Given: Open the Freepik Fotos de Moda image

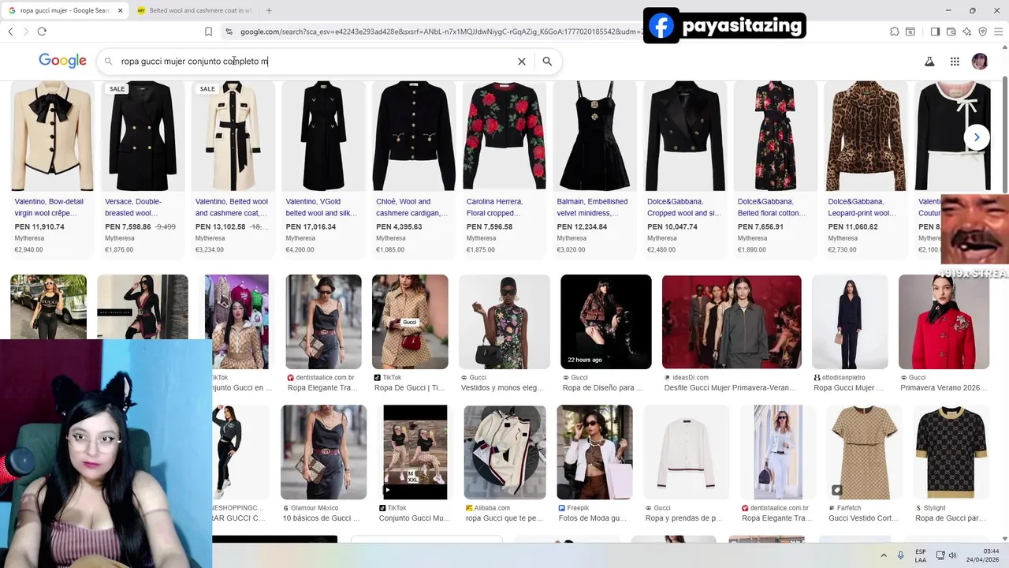Looking at the screenshot, I should click(594, 452).
